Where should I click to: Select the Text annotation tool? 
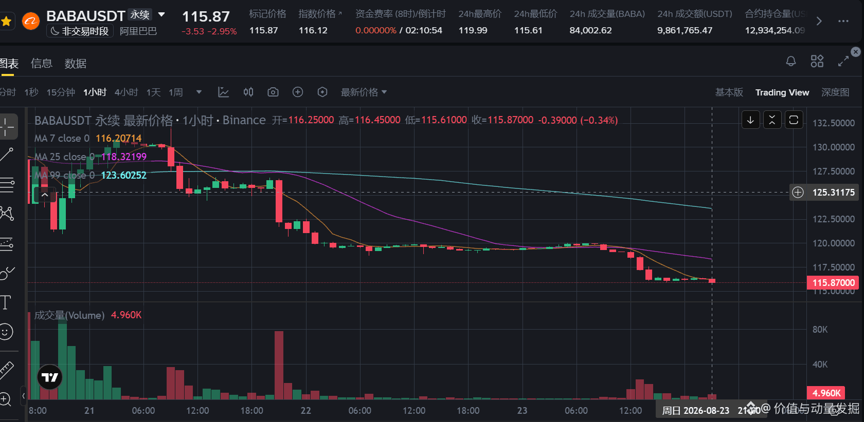point(6,302)
